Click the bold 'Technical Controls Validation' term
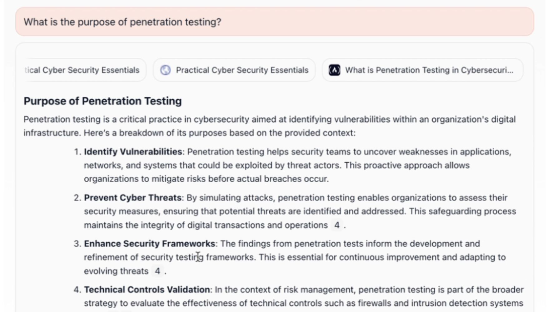This screenshot has height=312, width=548. (x=147, y=290)
